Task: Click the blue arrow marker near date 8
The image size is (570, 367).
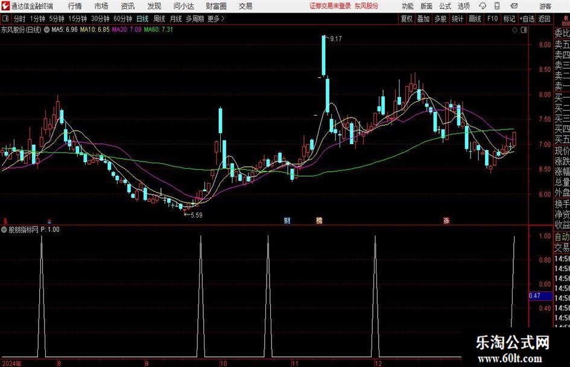Action: click(x=49, y=221)
